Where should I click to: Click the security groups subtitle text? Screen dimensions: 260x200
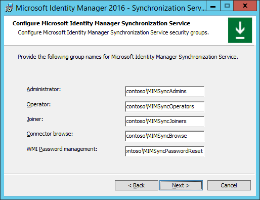[x=113, y=32]
